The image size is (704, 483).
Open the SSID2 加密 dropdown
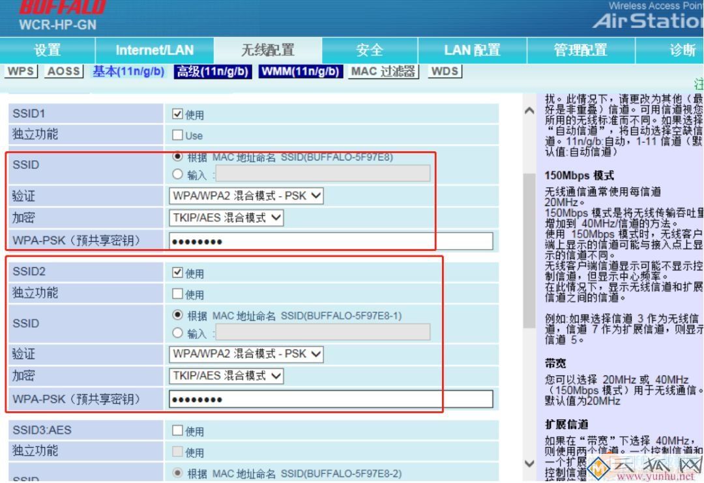pos(226,376)
